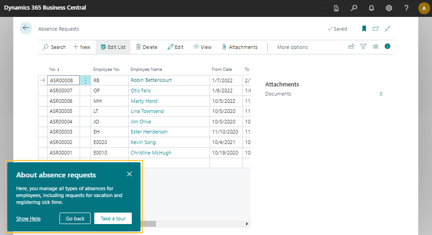This screenshot has height=235, width=432.
Task: Toggle Edit List mode
Action: [x=113, y=47]
